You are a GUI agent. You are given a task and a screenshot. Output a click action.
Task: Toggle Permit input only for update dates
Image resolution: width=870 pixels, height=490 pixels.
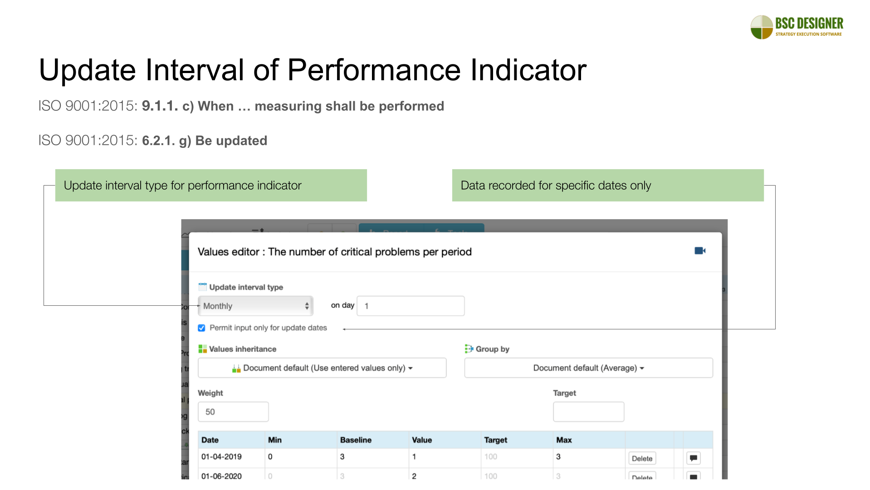tap(202, 328)
